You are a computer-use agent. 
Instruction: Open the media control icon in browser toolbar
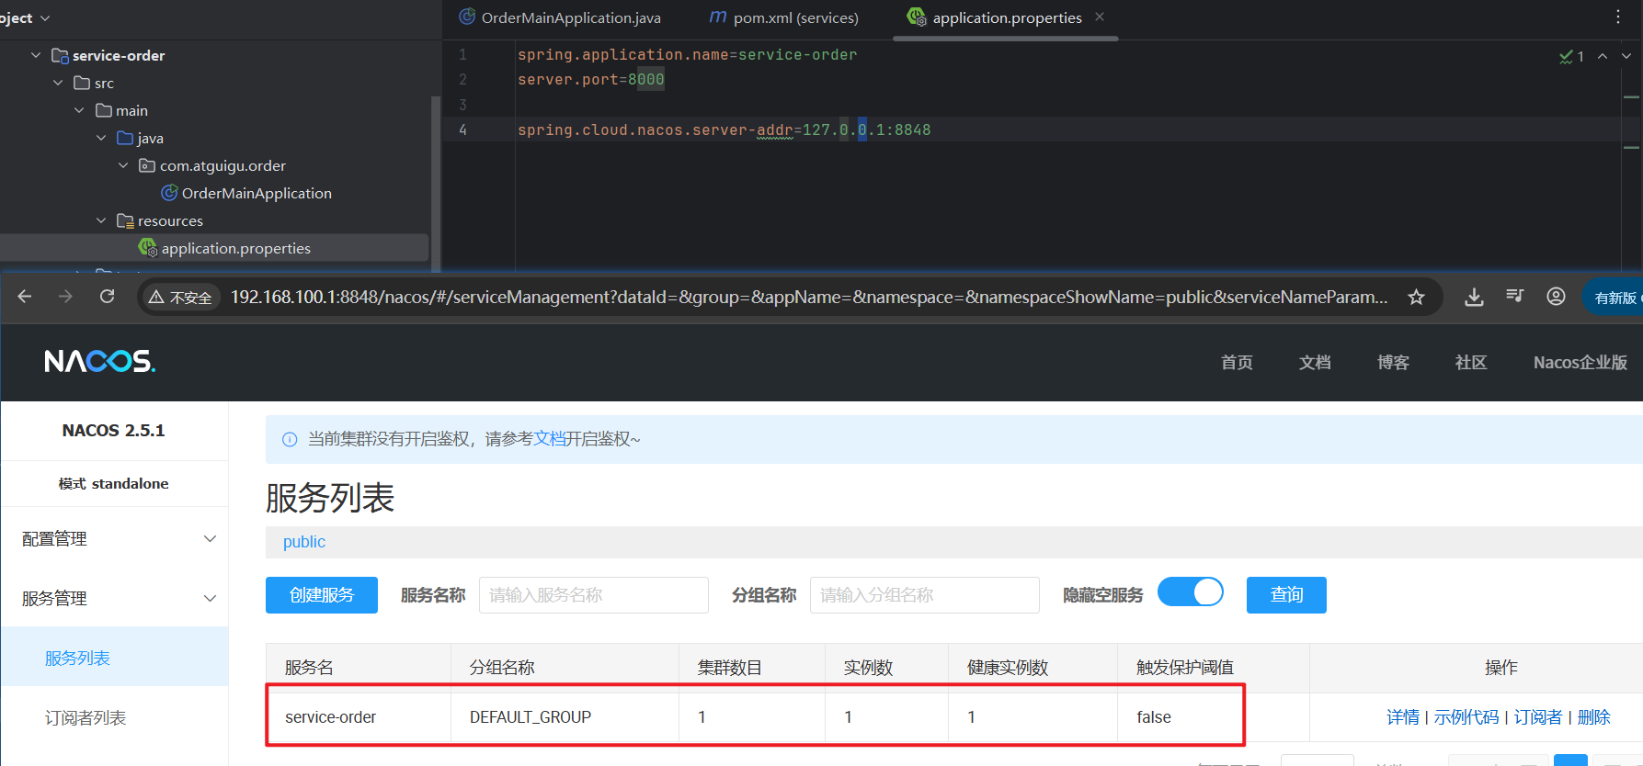(1515, 296)
